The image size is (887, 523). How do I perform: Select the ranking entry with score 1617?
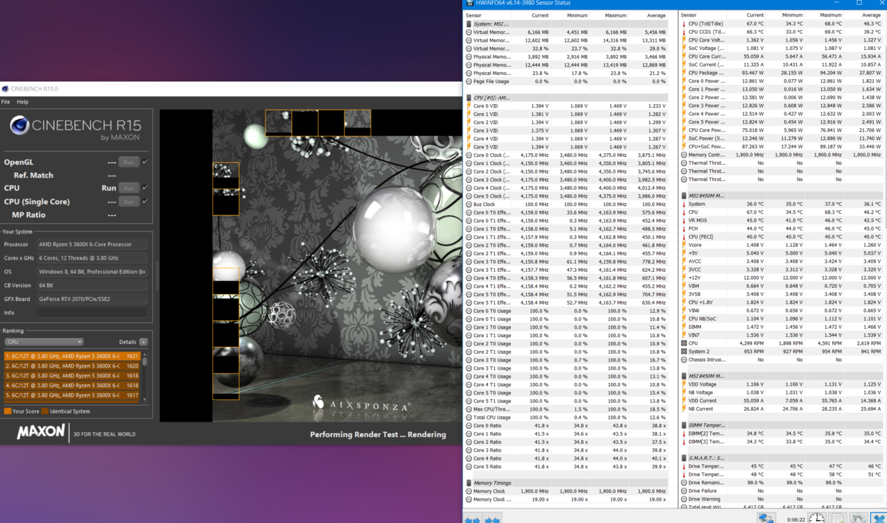(x=72, y=395)
